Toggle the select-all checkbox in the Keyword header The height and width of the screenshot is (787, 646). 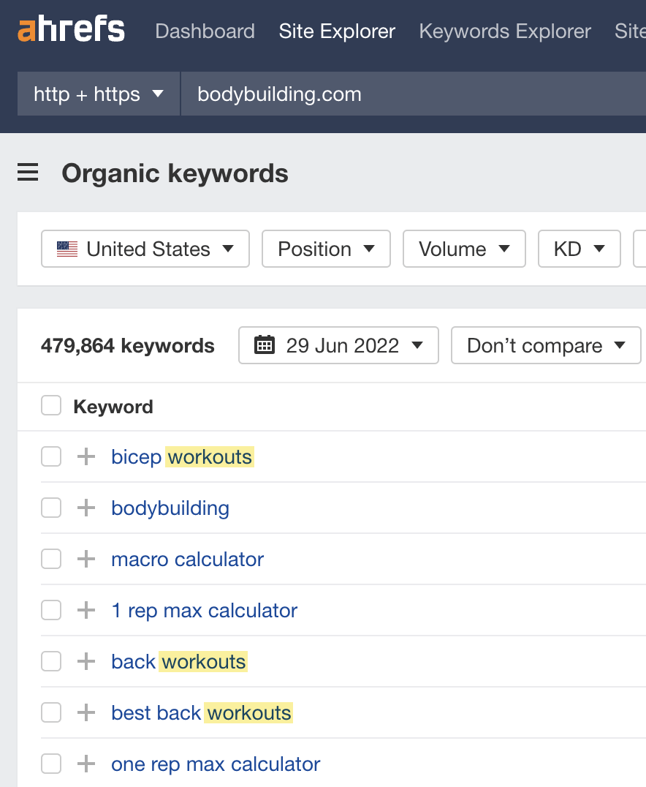click(x=50, y=406)
